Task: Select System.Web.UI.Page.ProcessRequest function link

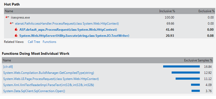Action: [x=51, y=79]
